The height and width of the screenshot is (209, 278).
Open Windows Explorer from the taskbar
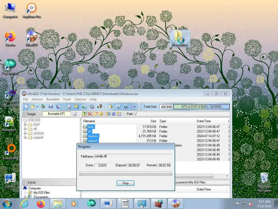tap(58, 204)
